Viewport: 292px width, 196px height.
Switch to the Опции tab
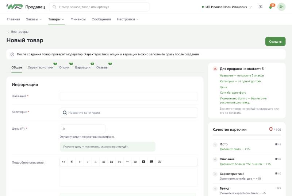pyautogui.click(x=64, y=67)
